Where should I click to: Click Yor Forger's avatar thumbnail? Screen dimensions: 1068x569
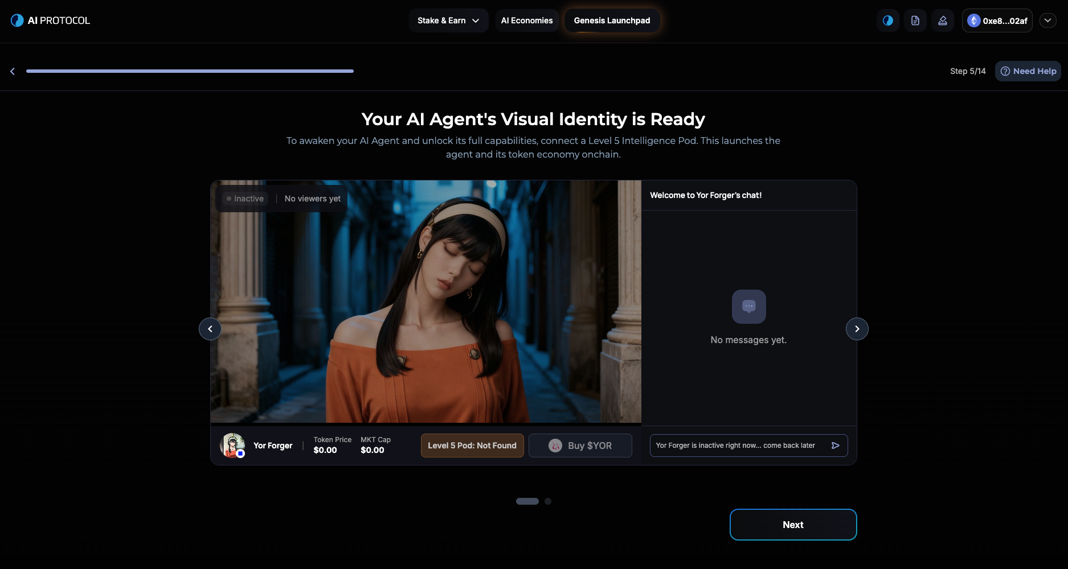click(232, 446)
